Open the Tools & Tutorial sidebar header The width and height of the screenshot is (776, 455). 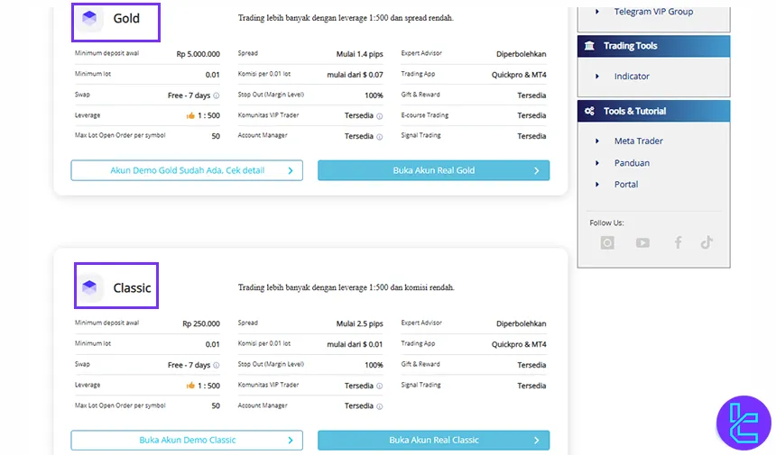pos(653,111)
